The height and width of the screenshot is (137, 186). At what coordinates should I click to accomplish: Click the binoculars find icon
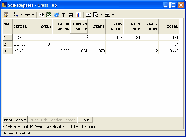(x=71, y=15)
